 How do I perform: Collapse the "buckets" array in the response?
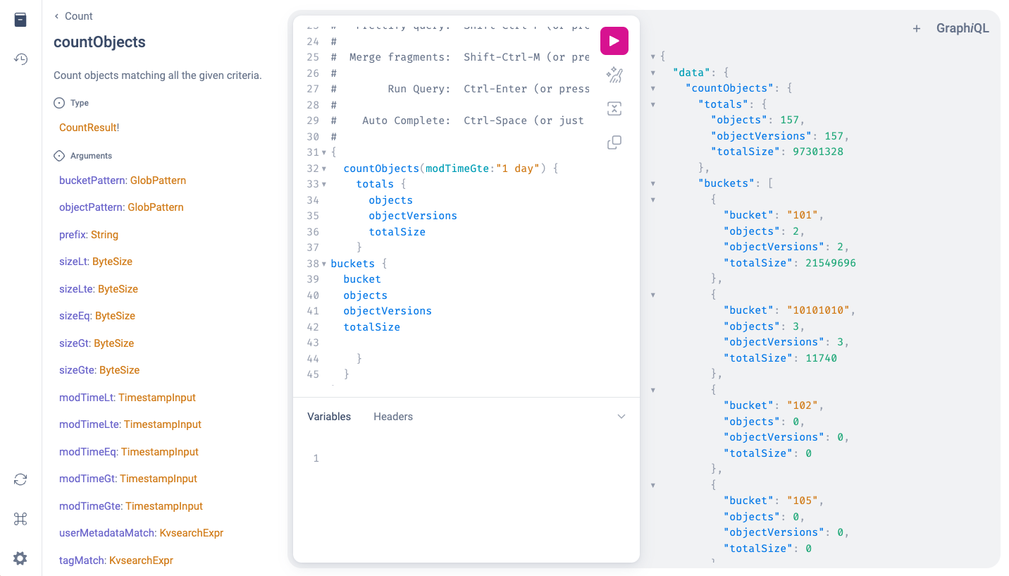tap(653, 183)
